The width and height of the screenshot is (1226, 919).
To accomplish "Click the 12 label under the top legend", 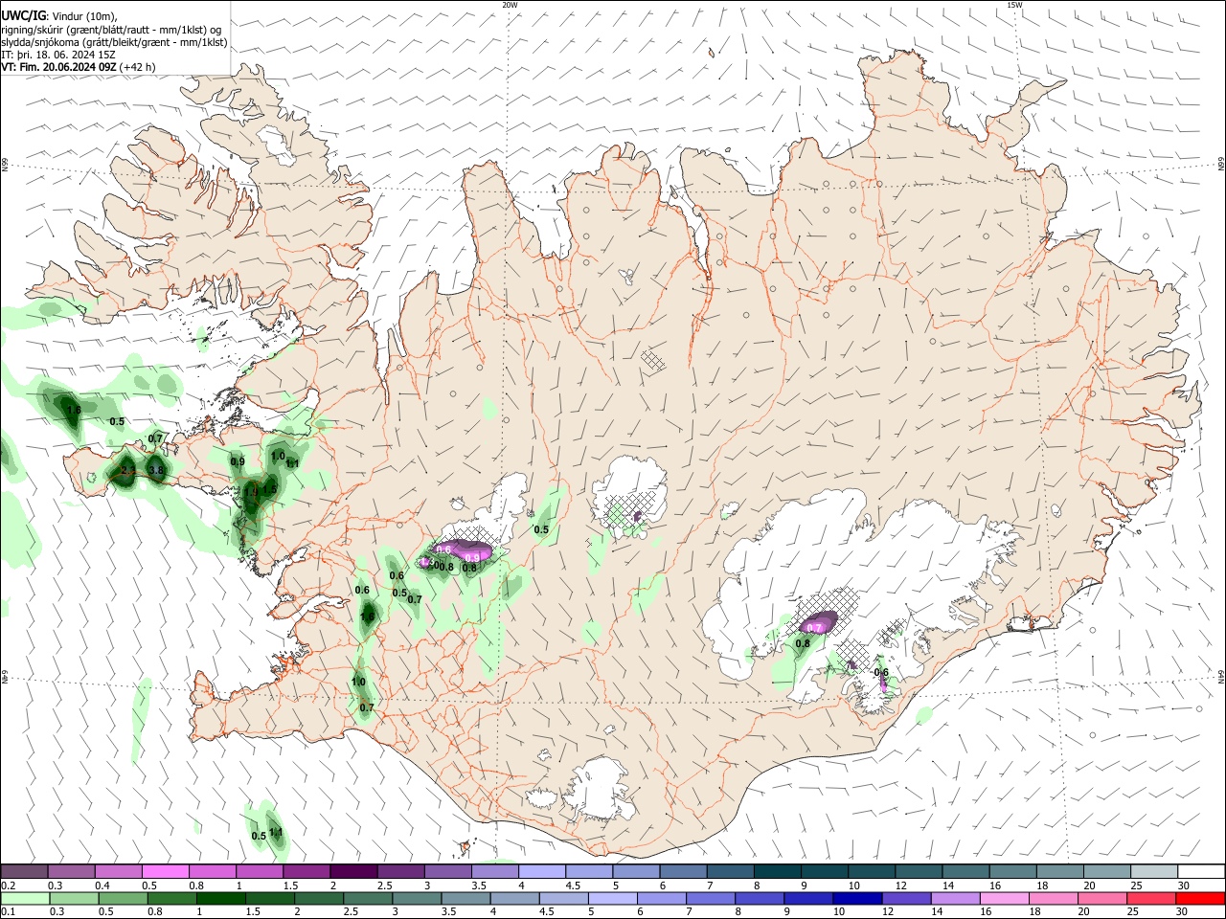I will (x=899, y=885).
